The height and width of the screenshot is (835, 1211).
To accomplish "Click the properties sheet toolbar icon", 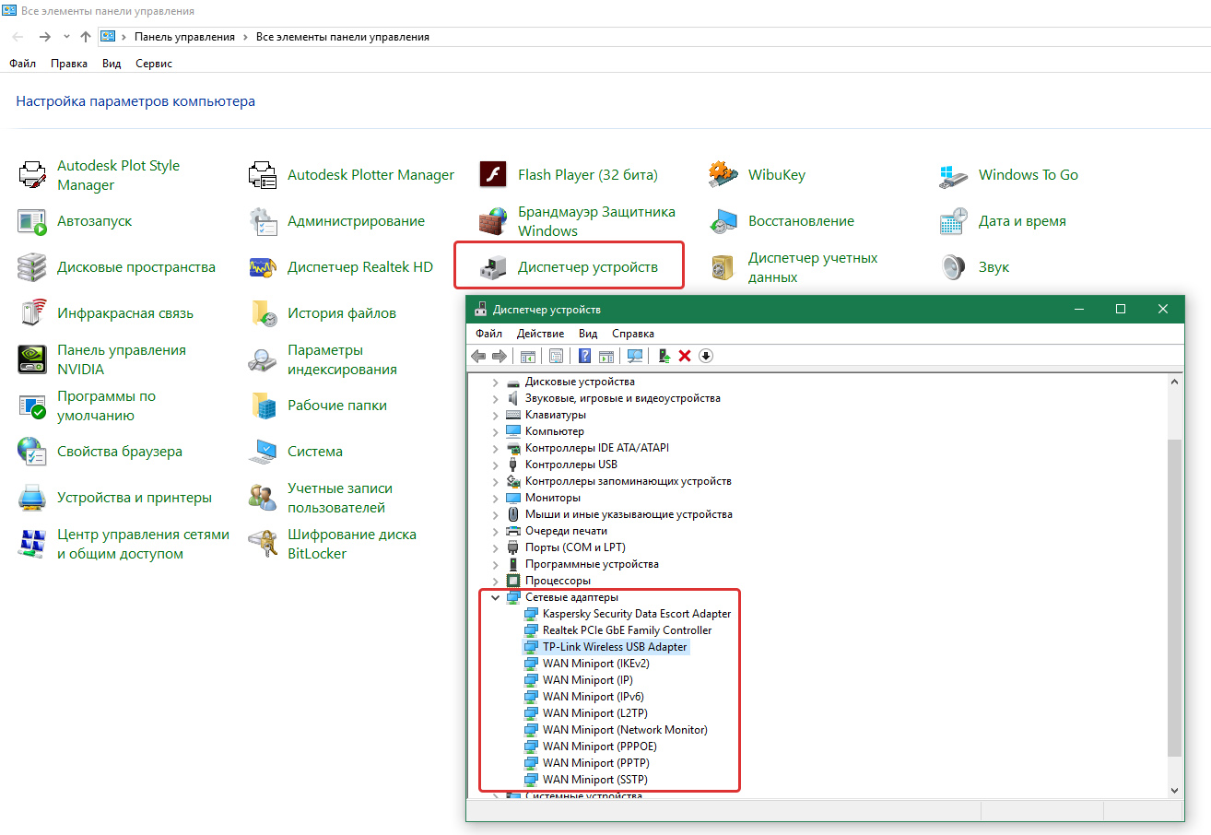I will coord(556,356).
